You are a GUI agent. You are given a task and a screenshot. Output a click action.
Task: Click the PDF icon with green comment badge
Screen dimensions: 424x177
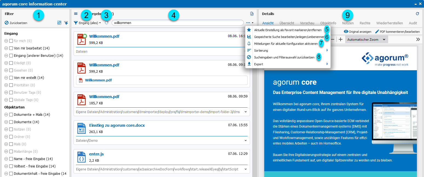(82, 39)
